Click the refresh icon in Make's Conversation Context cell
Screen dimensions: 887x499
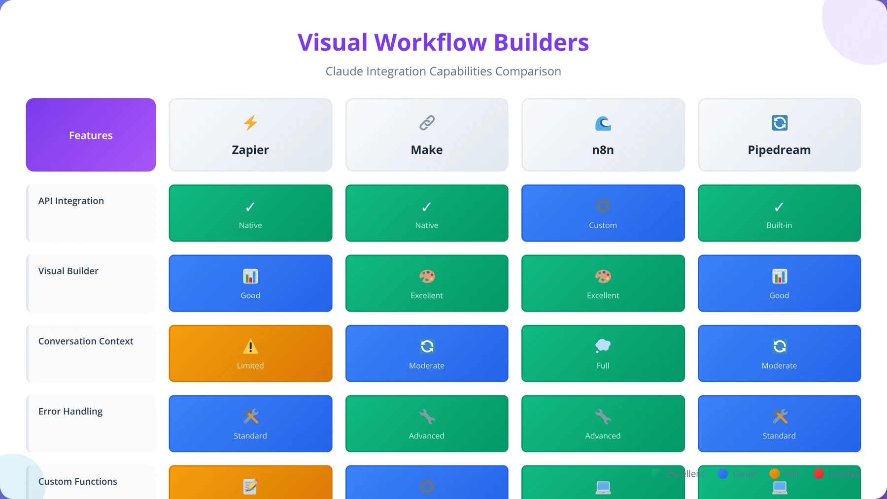click(427, 347)
